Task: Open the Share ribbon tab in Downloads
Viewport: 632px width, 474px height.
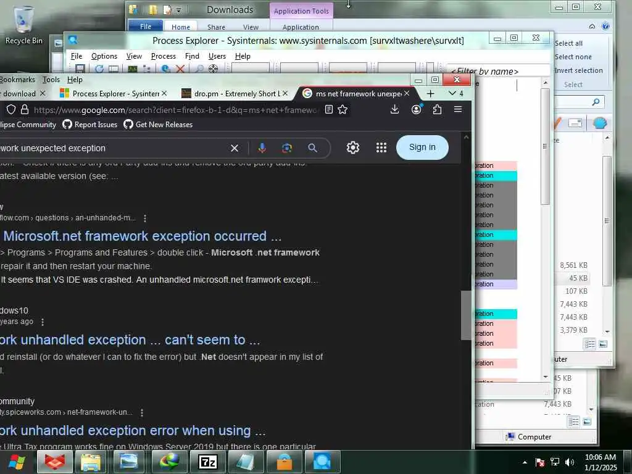Action: tap(216, 27)
